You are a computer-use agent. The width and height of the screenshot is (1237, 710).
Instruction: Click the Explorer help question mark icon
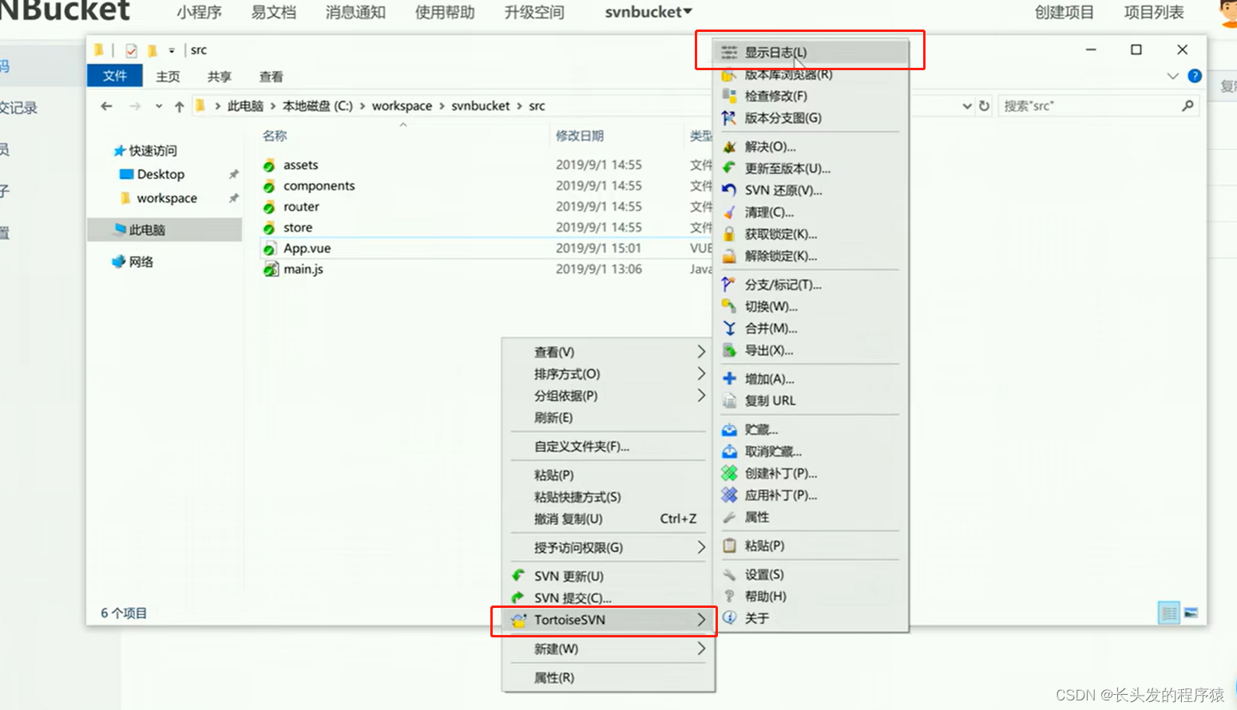1195,76
